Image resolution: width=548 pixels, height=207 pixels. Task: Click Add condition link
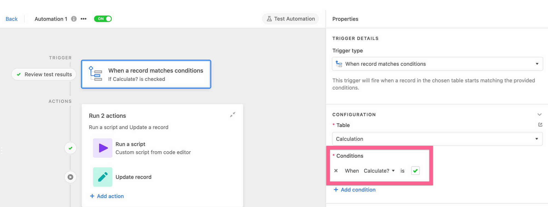355,190
